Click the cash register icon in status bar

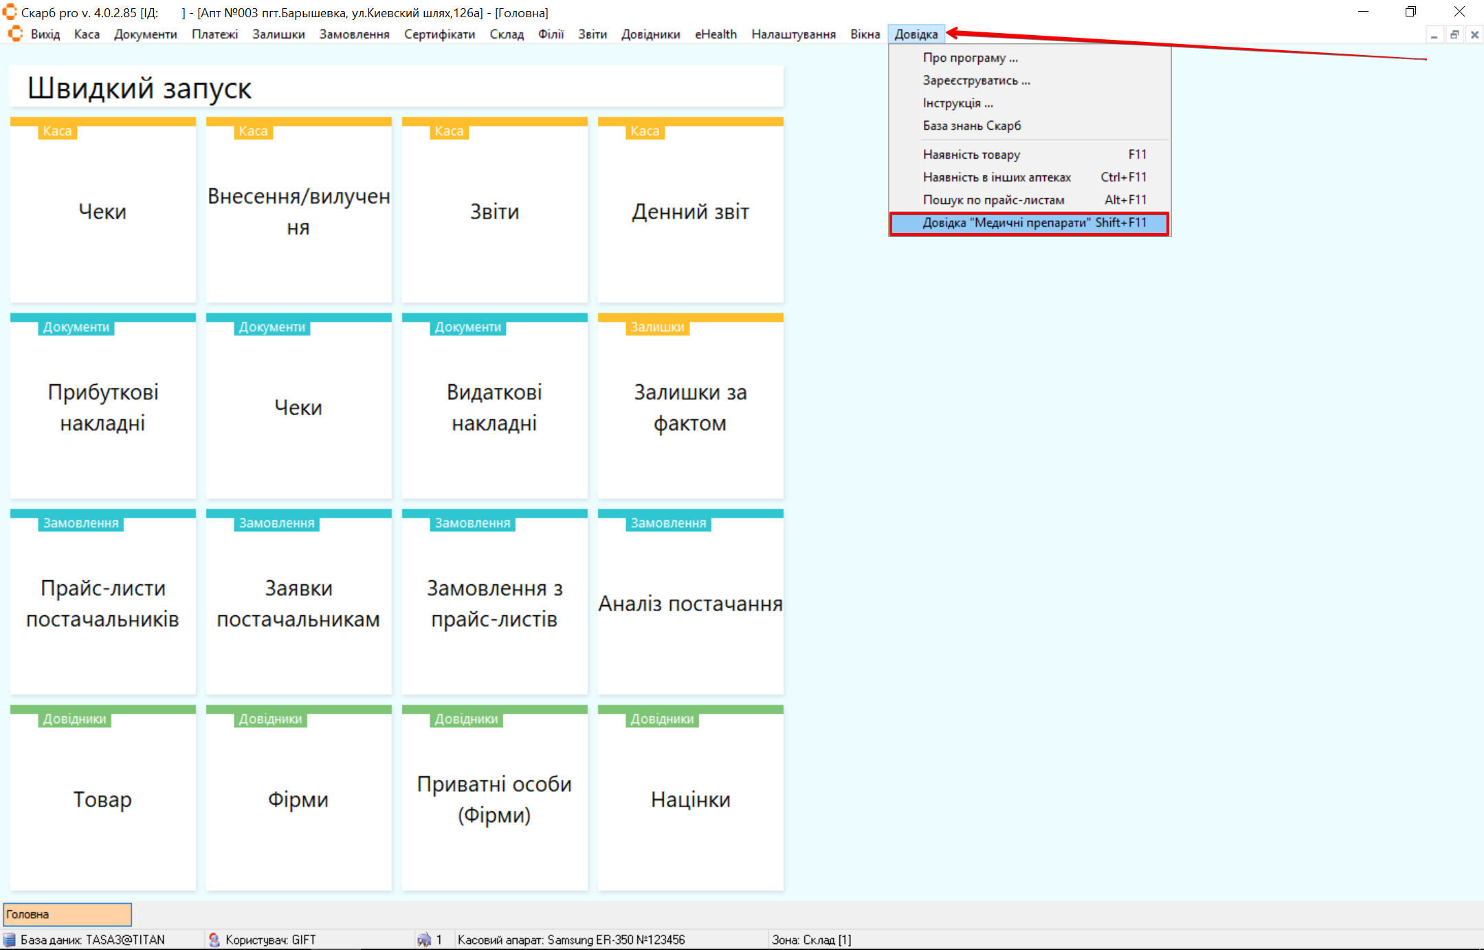click(423, 940)
